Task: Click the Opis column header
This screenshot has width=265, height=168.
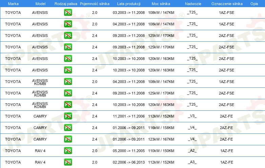Action: (254, 4)
